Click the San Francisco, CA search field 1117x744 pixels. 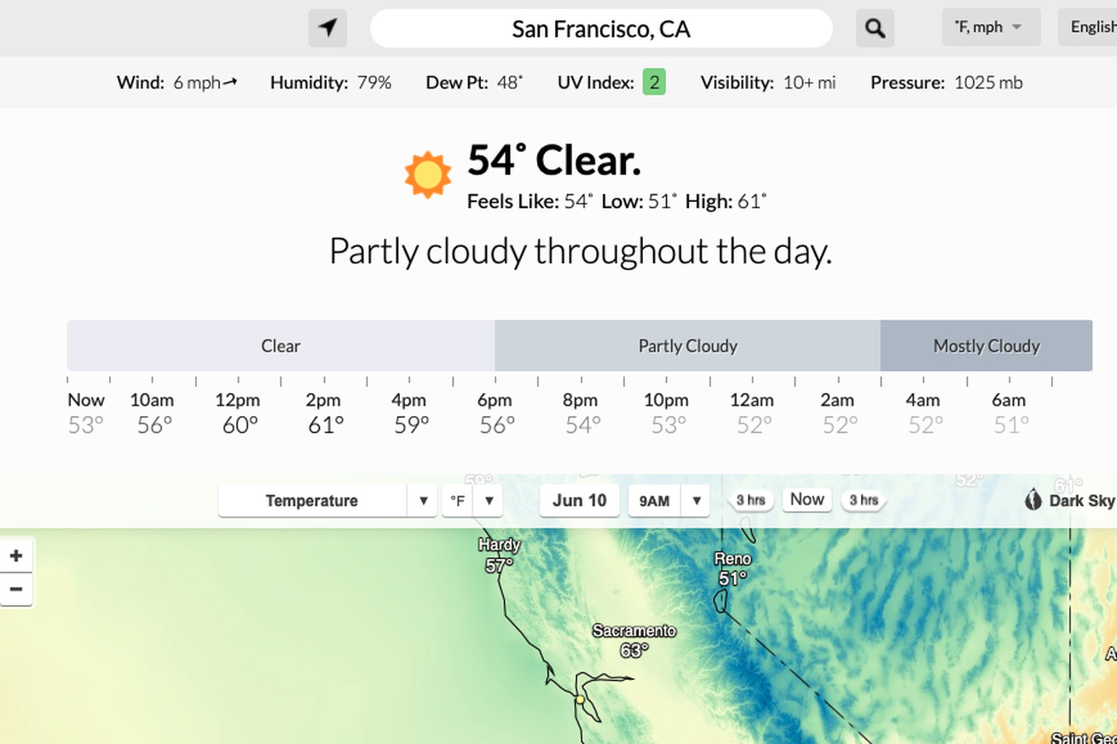601,28
